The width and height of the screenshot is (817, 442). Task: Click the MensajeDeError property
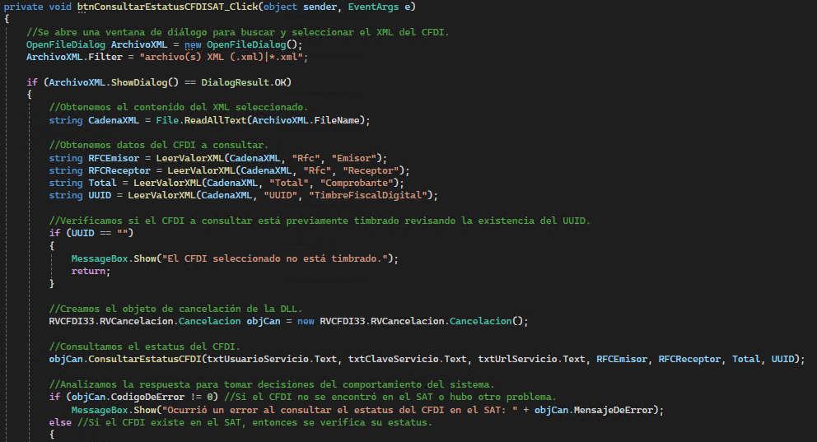[614, 410]
